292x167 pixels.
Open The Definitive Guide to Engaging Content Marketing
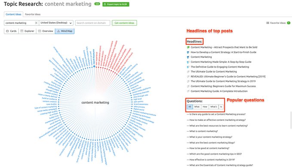coord(220,67)
